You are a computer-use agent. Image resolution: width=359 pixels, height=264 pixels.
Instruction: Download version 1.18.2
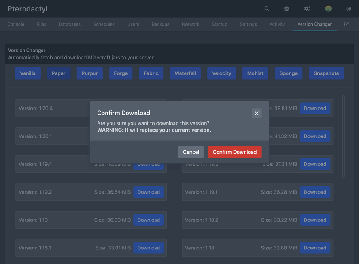(x=315, y=220)
